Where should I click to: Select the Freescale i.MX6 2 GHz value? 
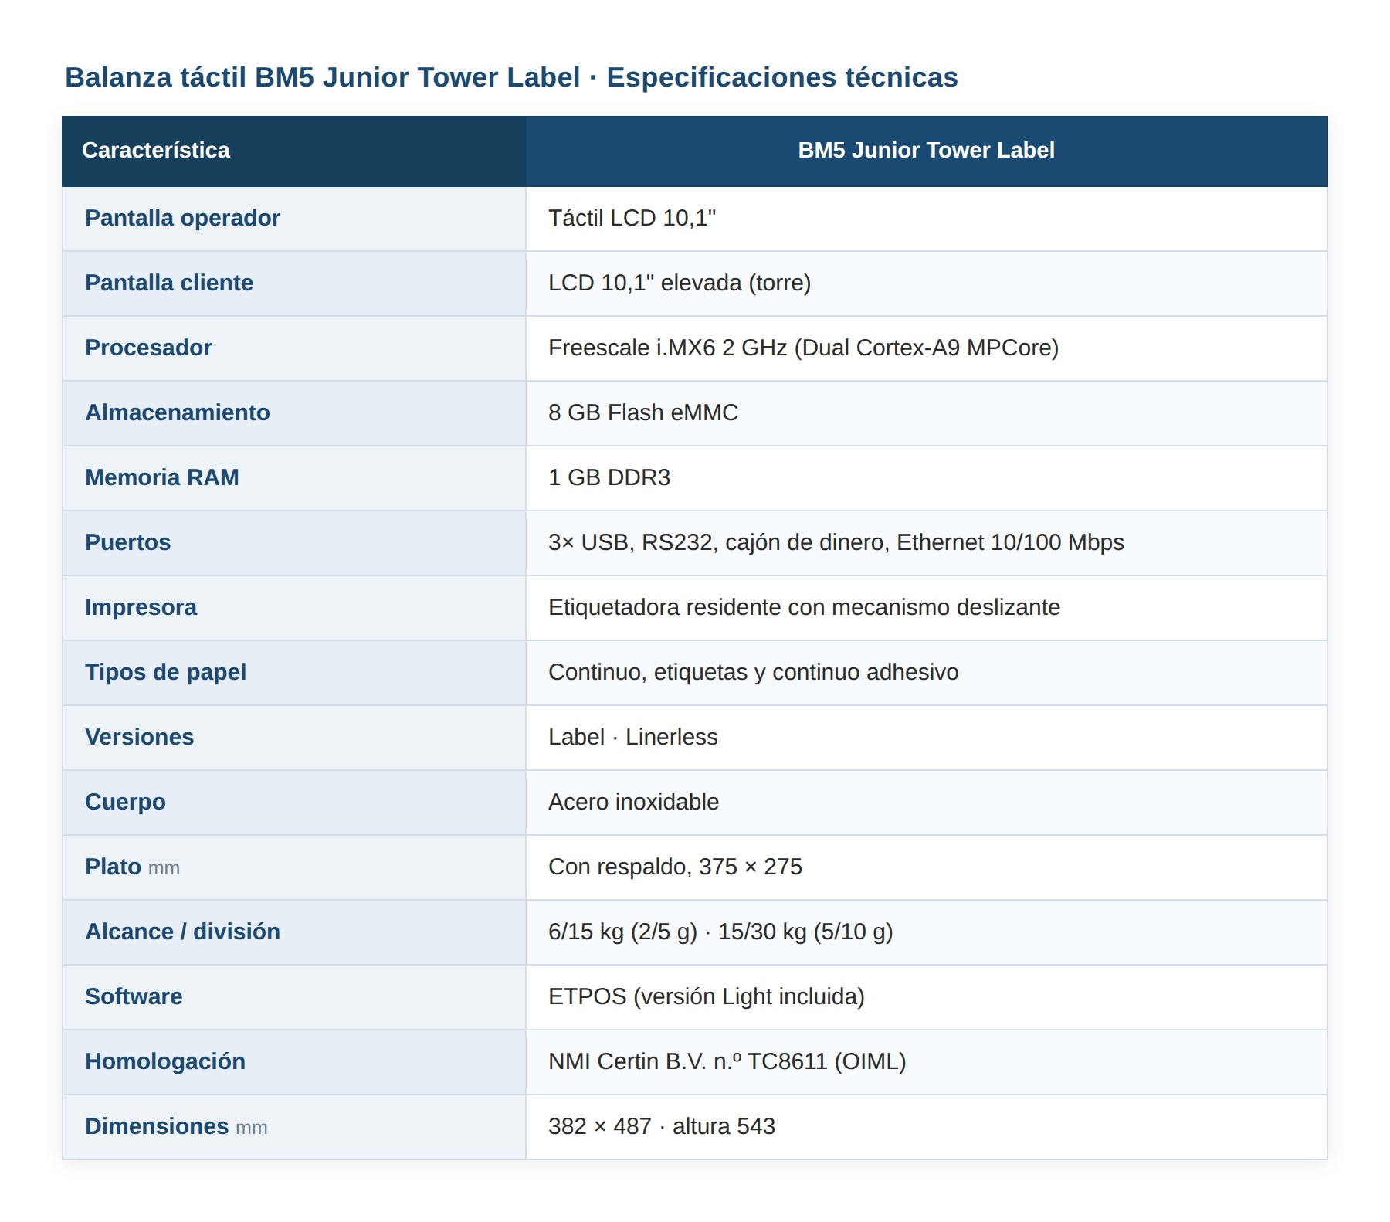(x=803, y=348)
